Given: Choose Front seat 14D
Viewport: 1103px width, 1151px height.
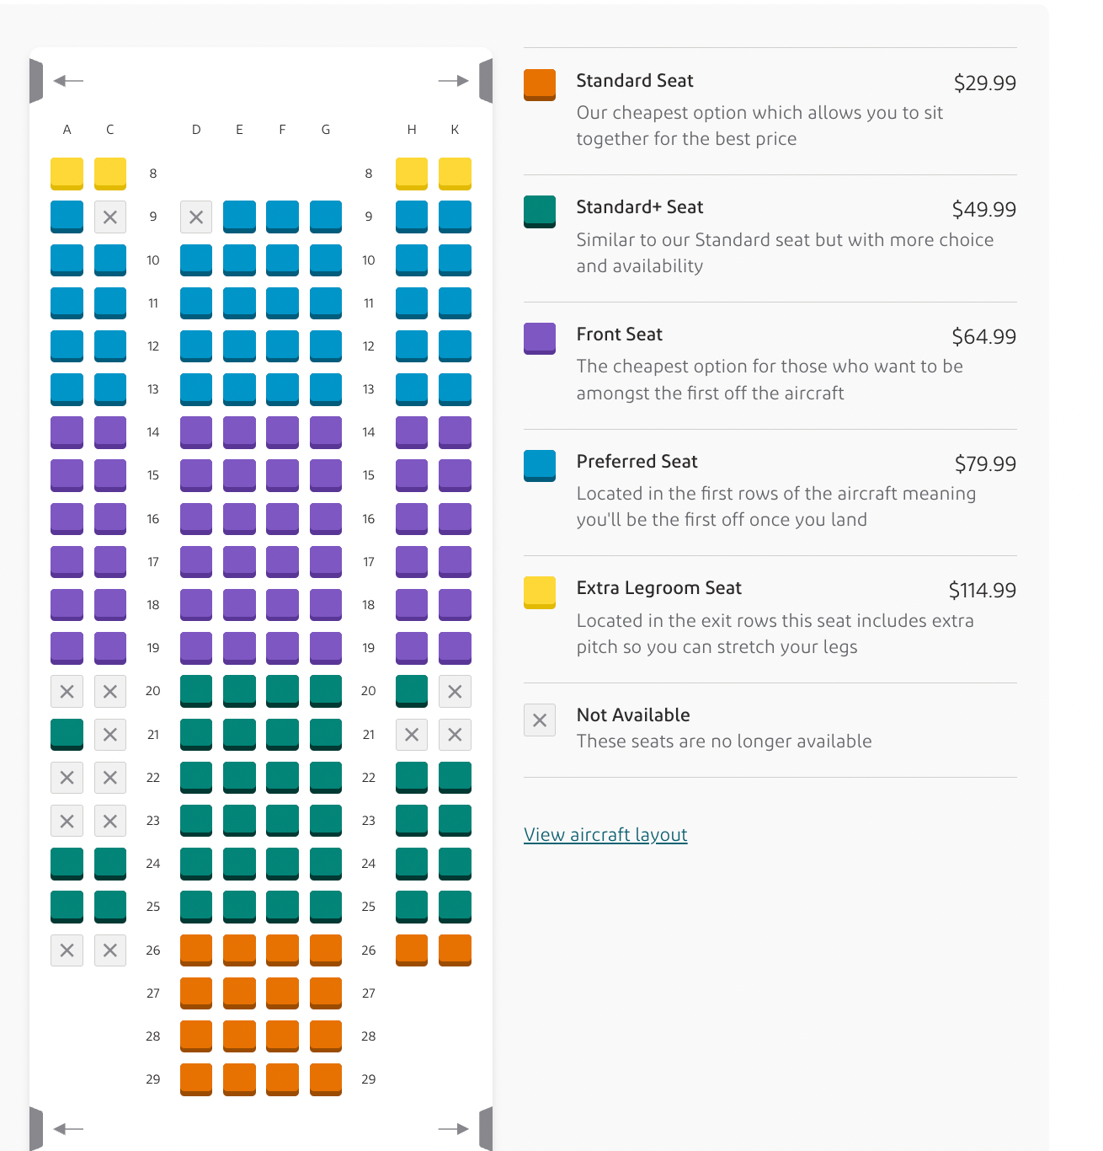Looking at the screenshot, I should pos(196,431).
